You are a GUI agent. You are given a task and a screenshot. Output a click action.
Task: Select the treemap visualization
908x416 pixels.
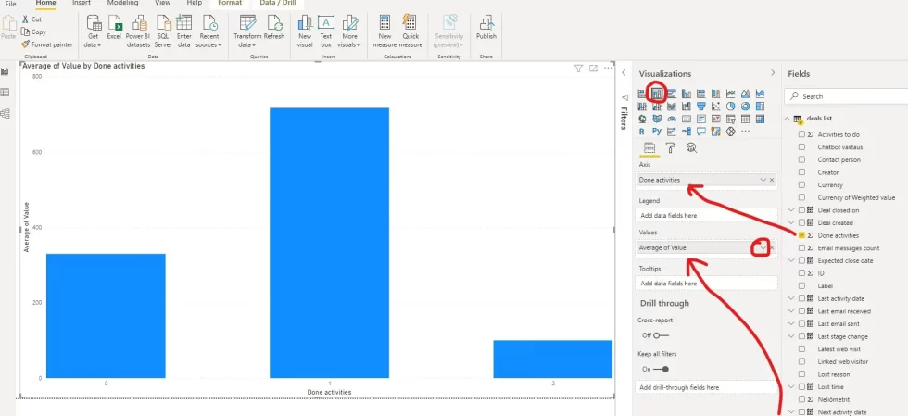761,106
